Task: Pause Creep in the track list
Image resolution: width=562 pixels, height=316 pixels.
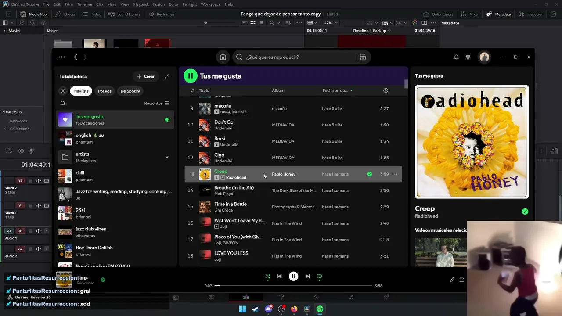Action: pos(191,174)
